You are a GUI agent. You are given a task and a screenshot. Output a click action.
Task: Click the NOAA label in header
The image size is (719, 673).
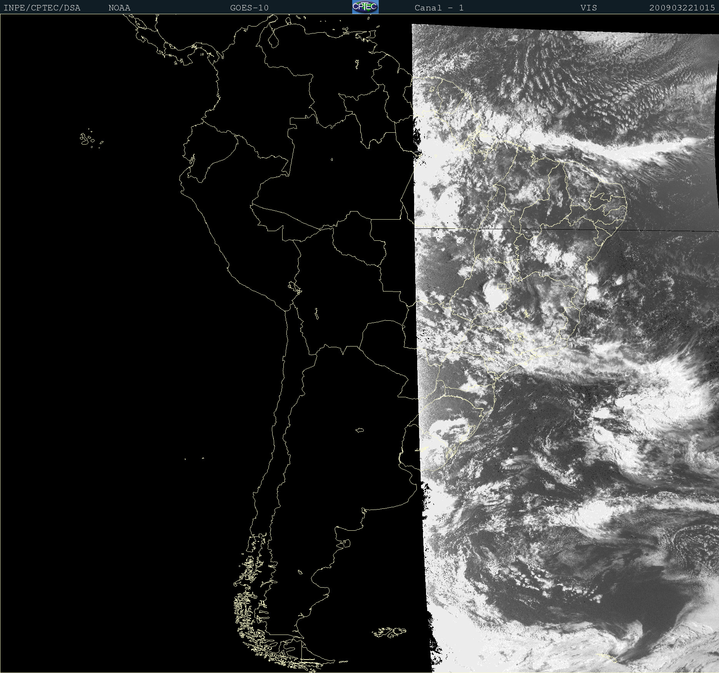120,8
